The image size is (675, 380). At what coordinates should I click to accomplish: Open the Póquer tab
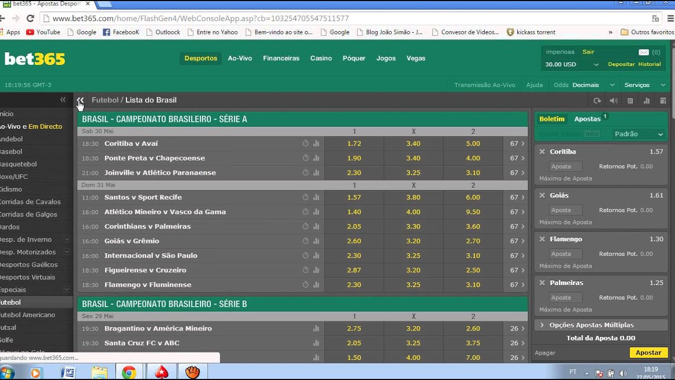pyautogui.click(x=354, y=59)
